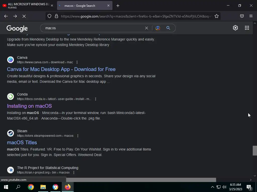Image resolution: width=257 pixels, height=192 pixels.
Task: Open more options for Canva result
Action: pos(77,62)
